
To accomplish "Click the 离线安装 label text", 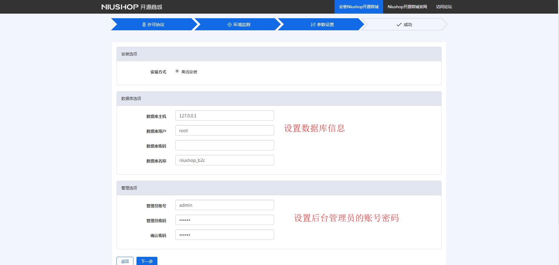I will click(x=189, y=72).
